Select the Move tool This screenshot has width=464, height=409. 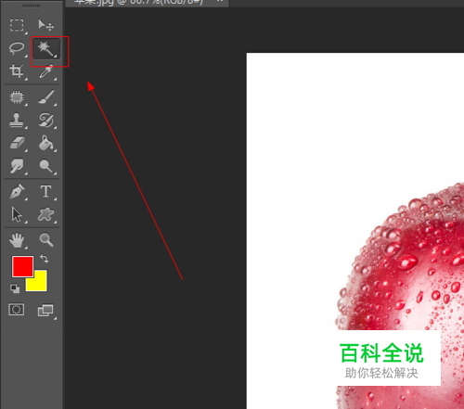[45, 25]
